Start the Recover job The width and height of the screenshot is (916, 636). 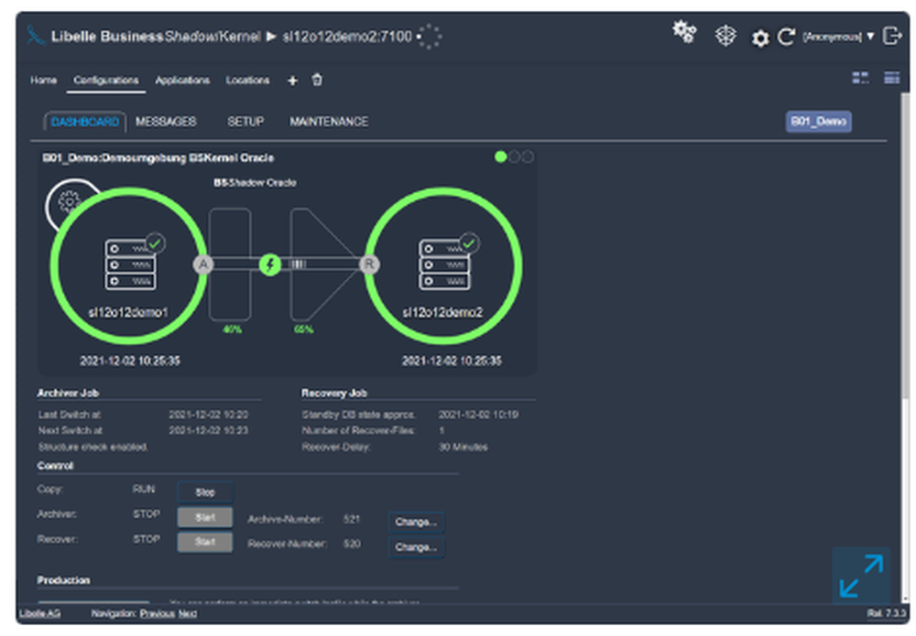click(205, 542)
